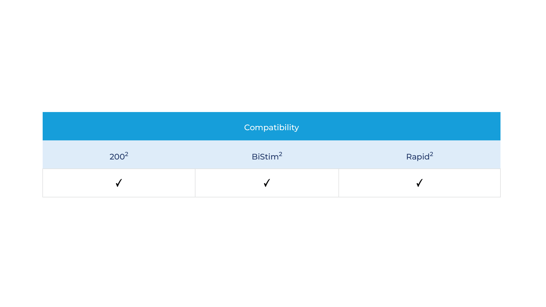Click the checkmark under the BiStim² column
Image resolution: width=546 pixels, height=307 pixels.
[267, 183]
